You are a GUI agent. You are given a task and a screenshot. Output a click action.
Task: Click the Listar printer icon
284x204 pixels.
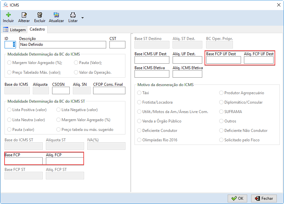click(x=73, y=15)
